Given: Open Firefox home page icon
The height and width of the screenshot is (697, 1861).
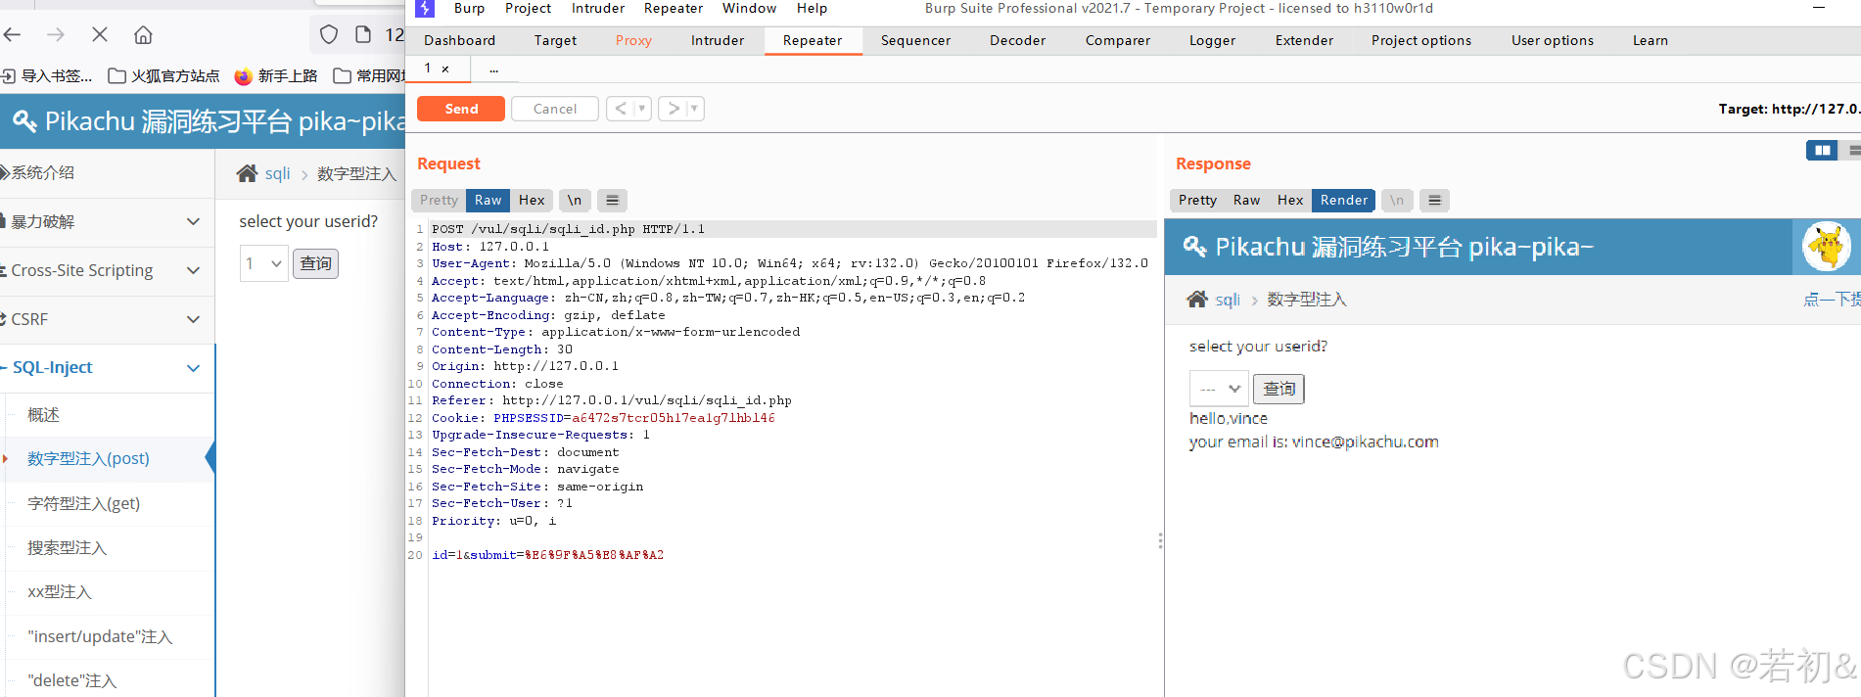Looking at the screenshot, I should pos(143,34).
